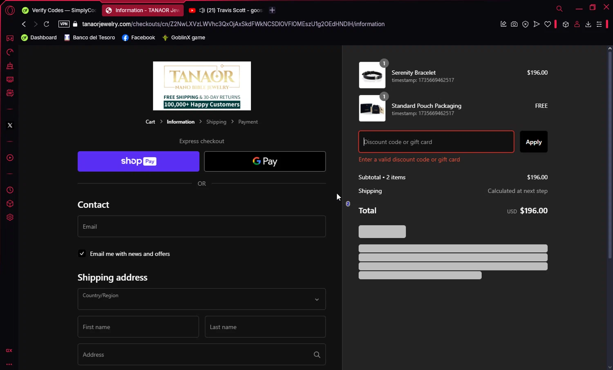
Task: Focus the First name field
Action: coord(138,327)
